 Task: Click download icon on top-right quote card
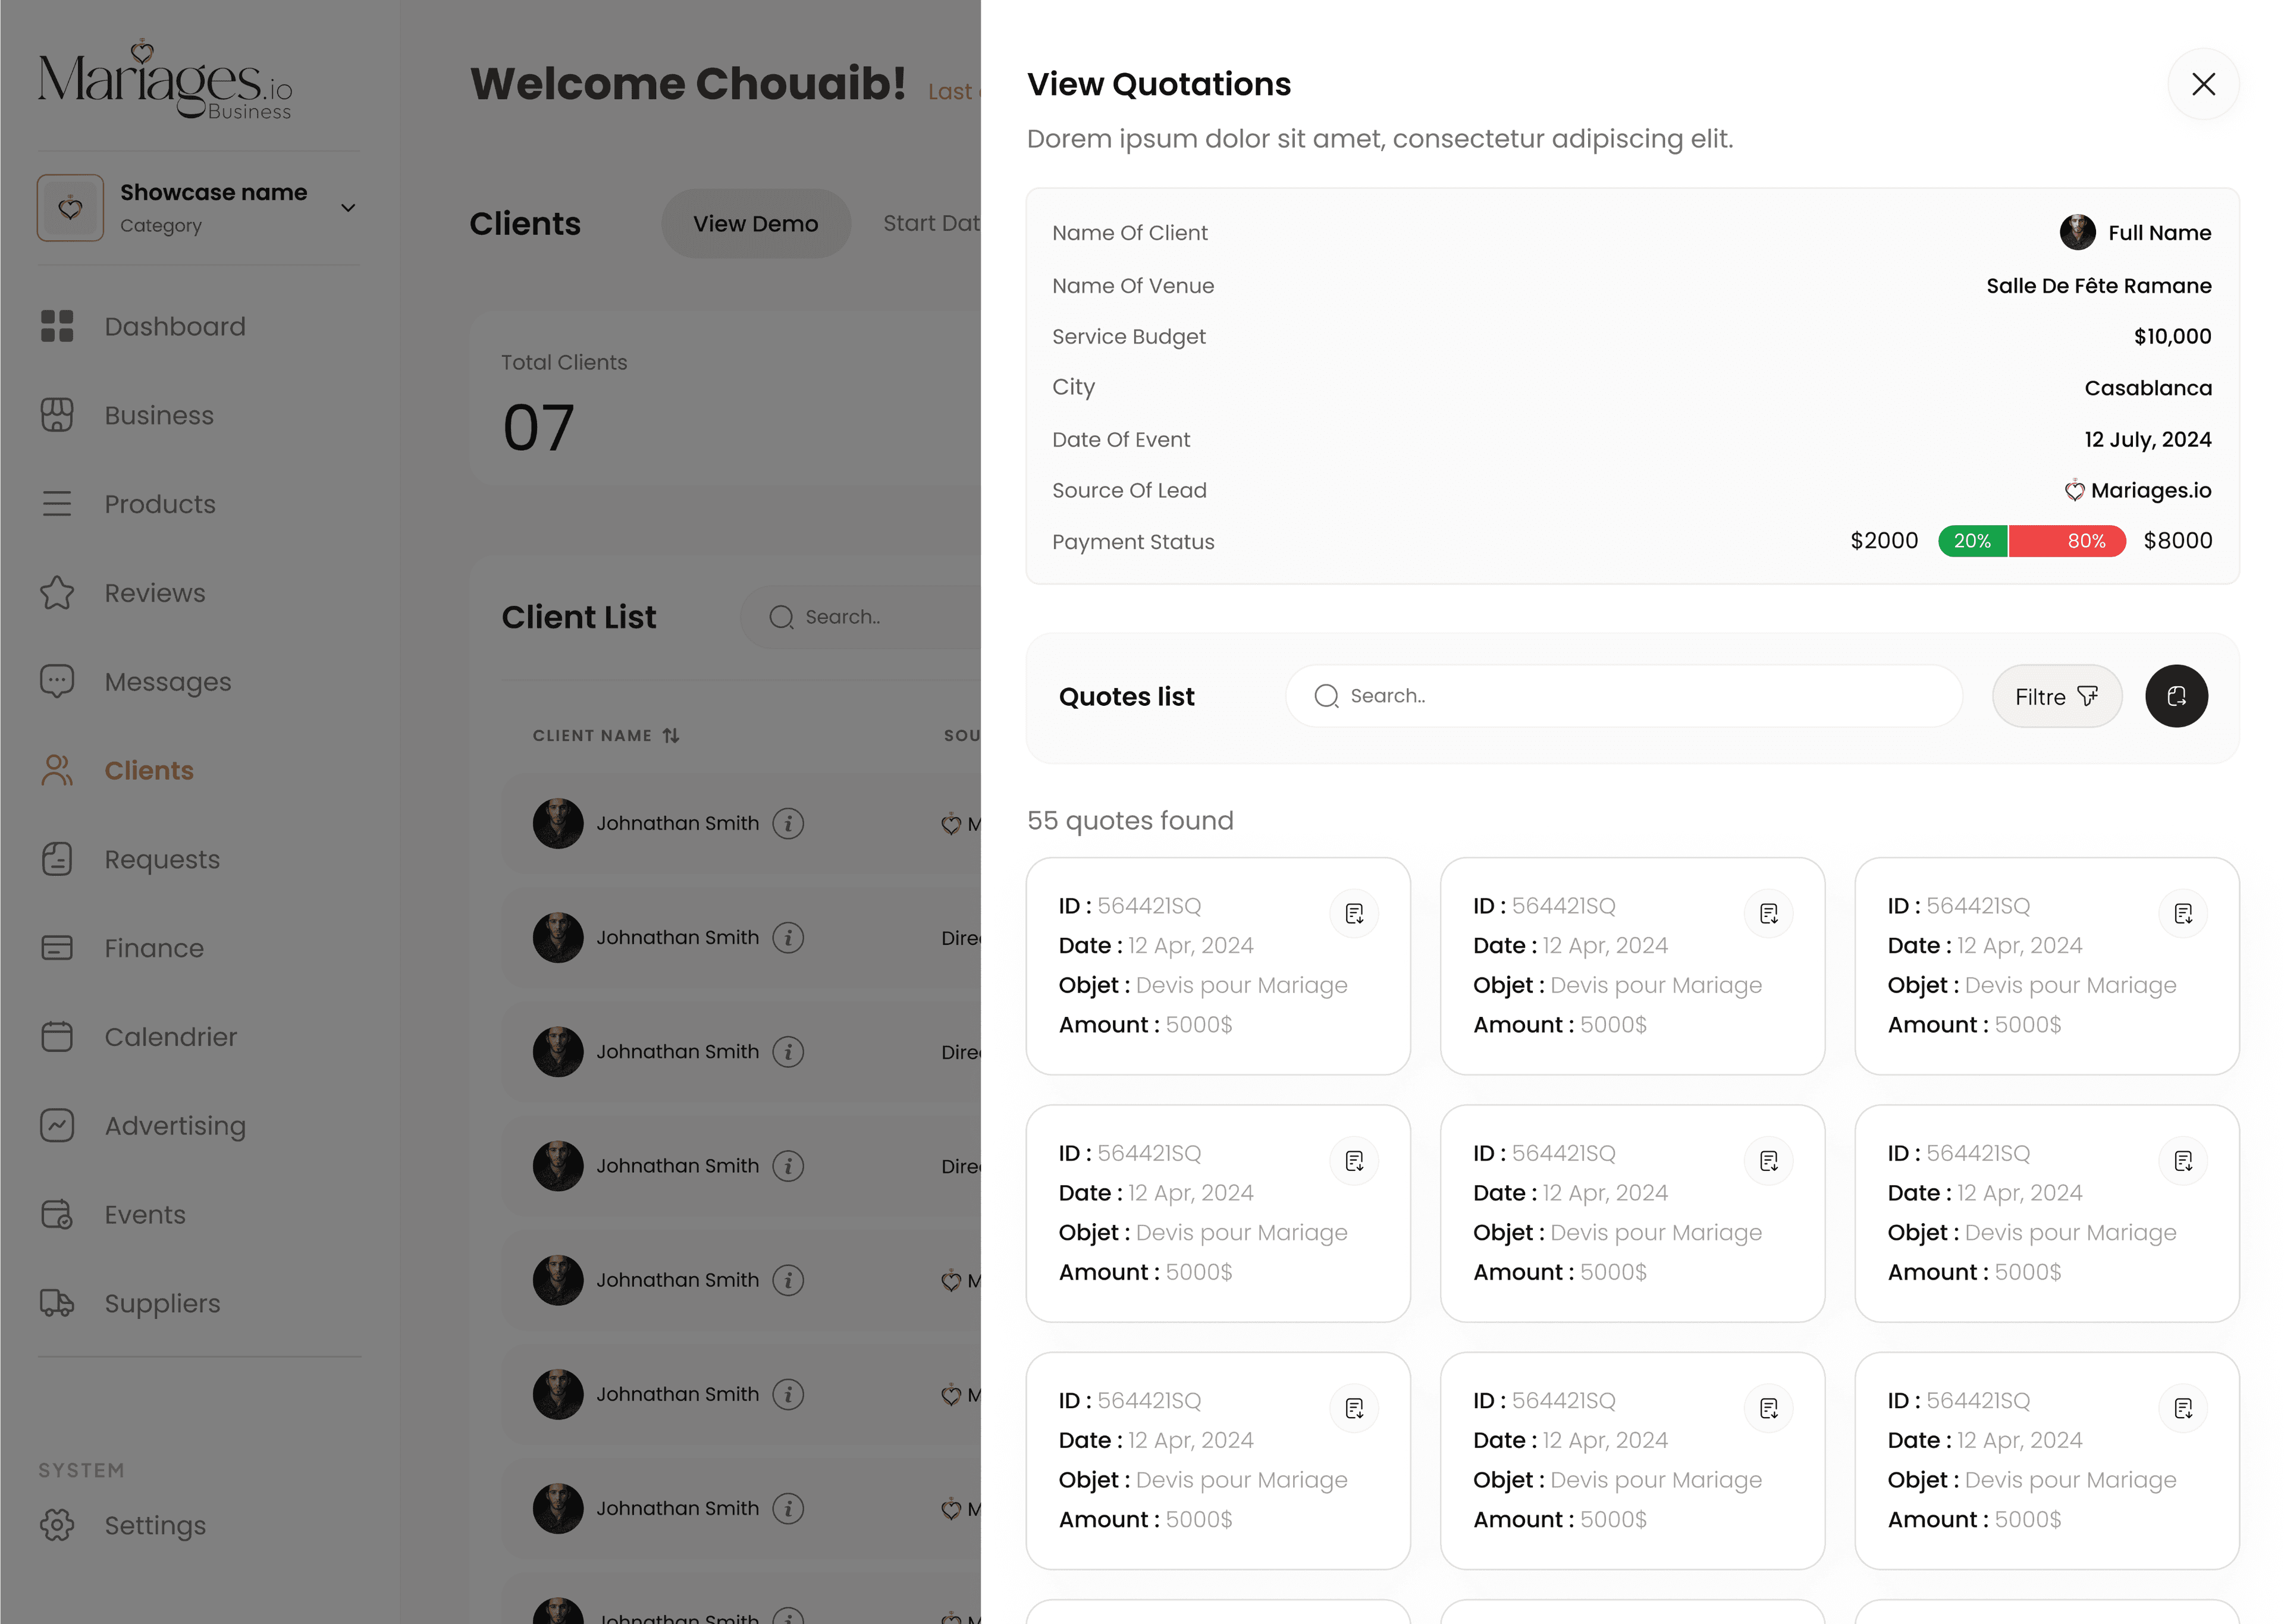tap(2182, 913)
